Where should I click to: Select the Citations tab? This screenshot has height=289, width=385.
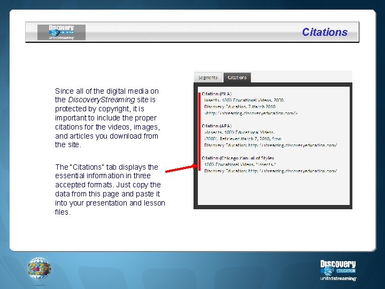click(237, 78)
